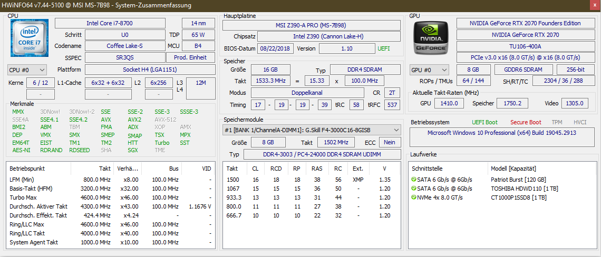Screen dimensions: 601x257
Task: Open the CPU #0 selector dropdown
Action: point(27,70)
